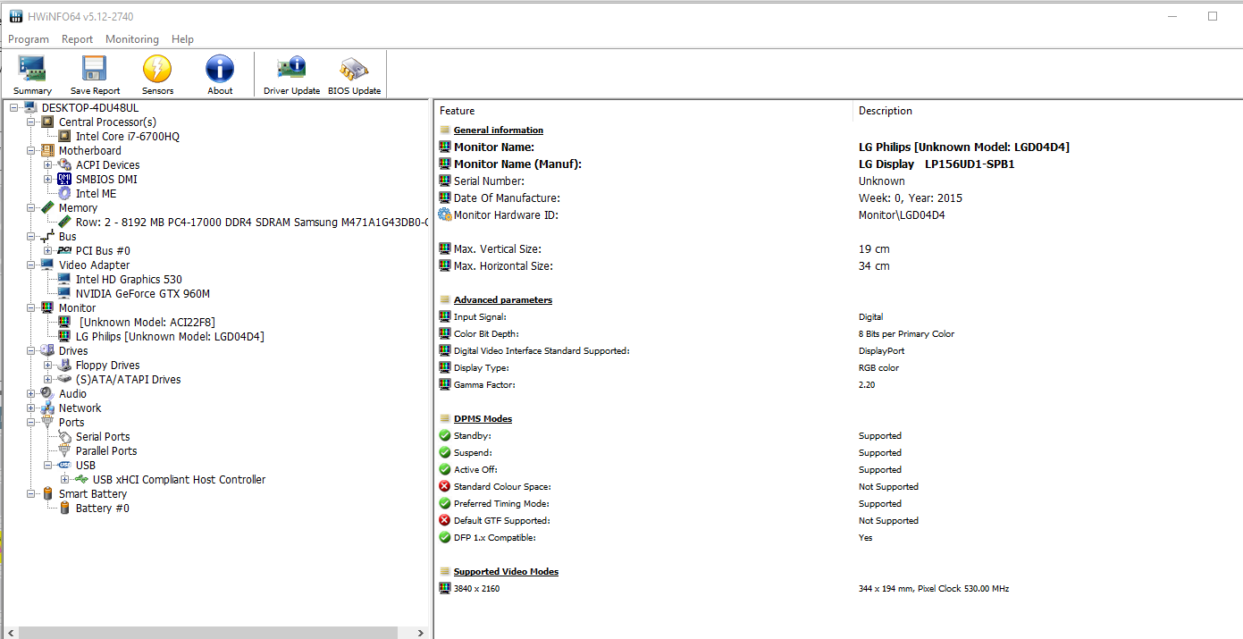Open the Help menu
The image size is (1243, 639).
(182, 39)
